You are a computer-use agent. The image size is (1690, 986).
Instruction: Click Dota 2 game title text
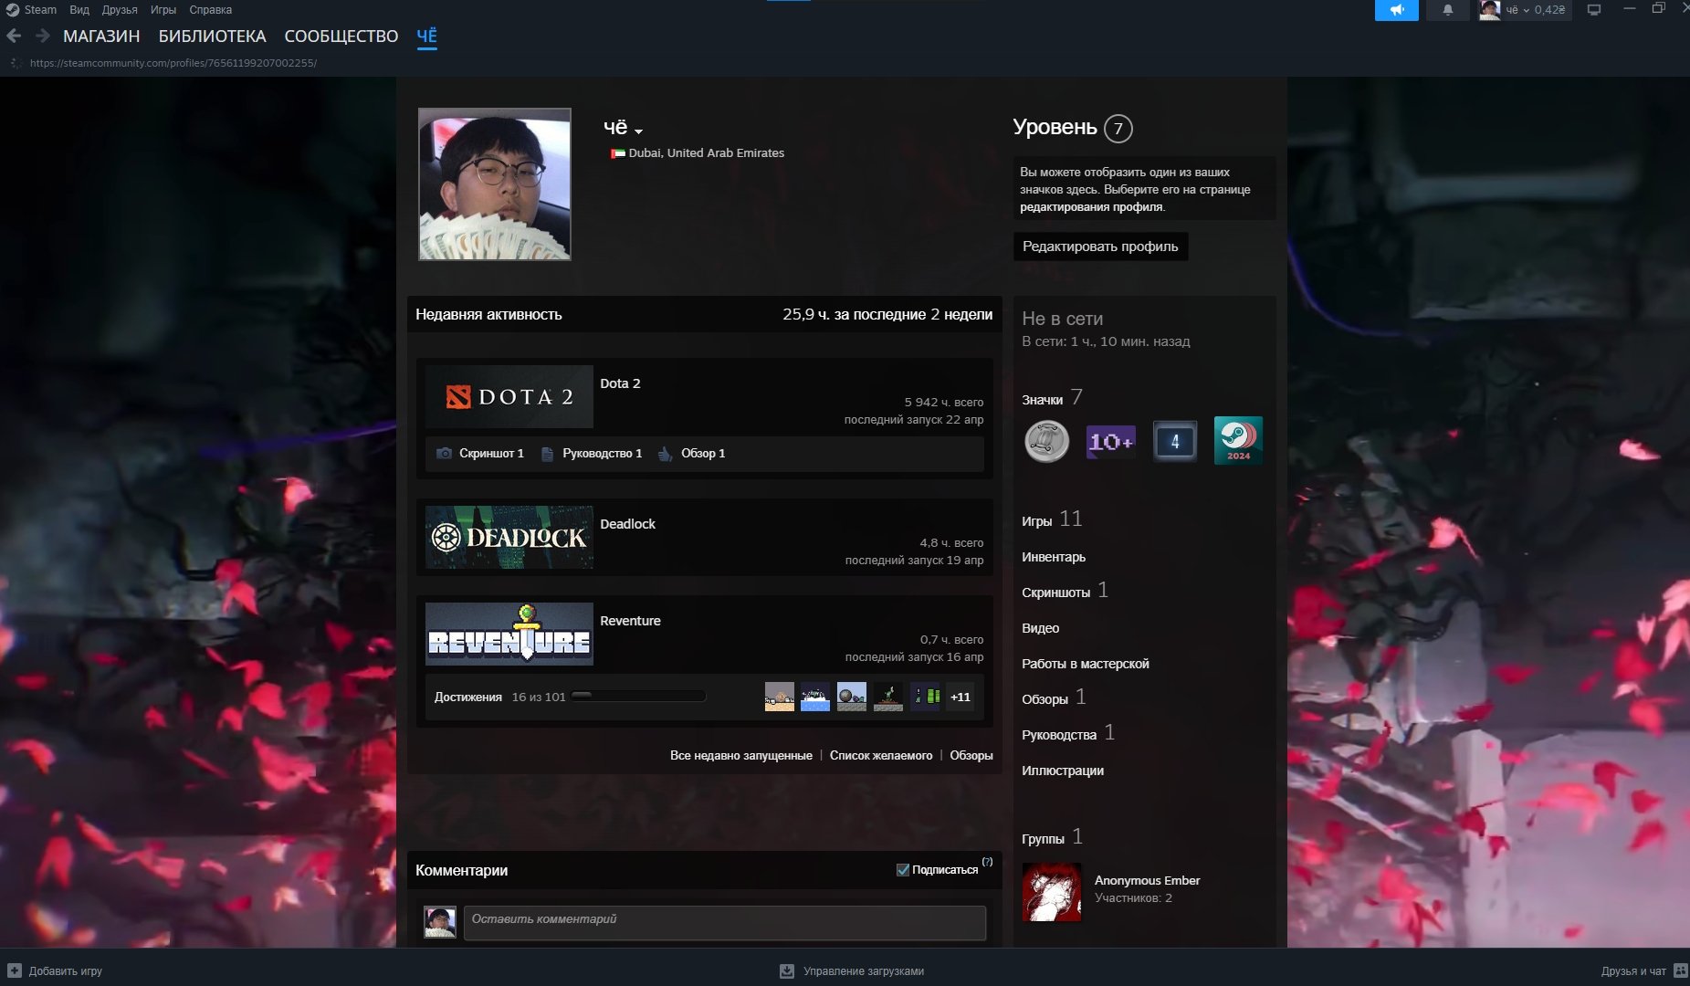coord(620,383)
